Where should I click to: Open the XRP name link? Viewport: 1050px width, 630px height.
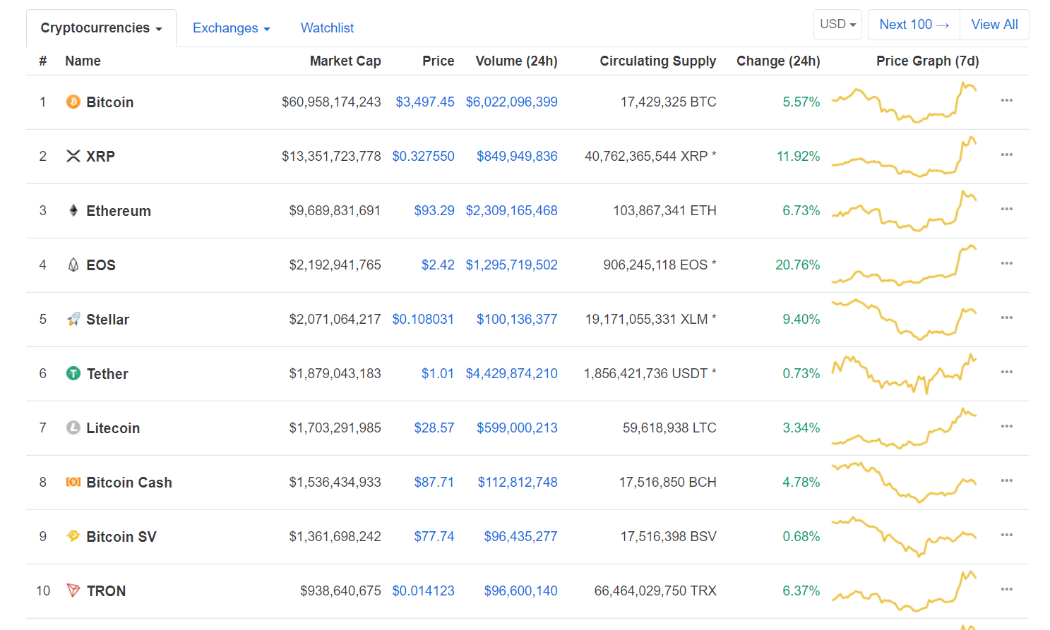[x=100, y=157]
